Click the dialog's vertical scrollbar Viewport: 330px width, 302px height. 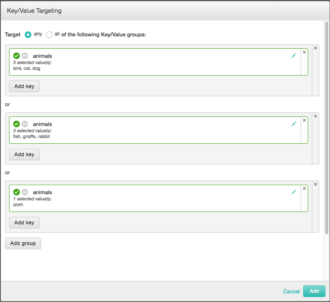[327, 128]
